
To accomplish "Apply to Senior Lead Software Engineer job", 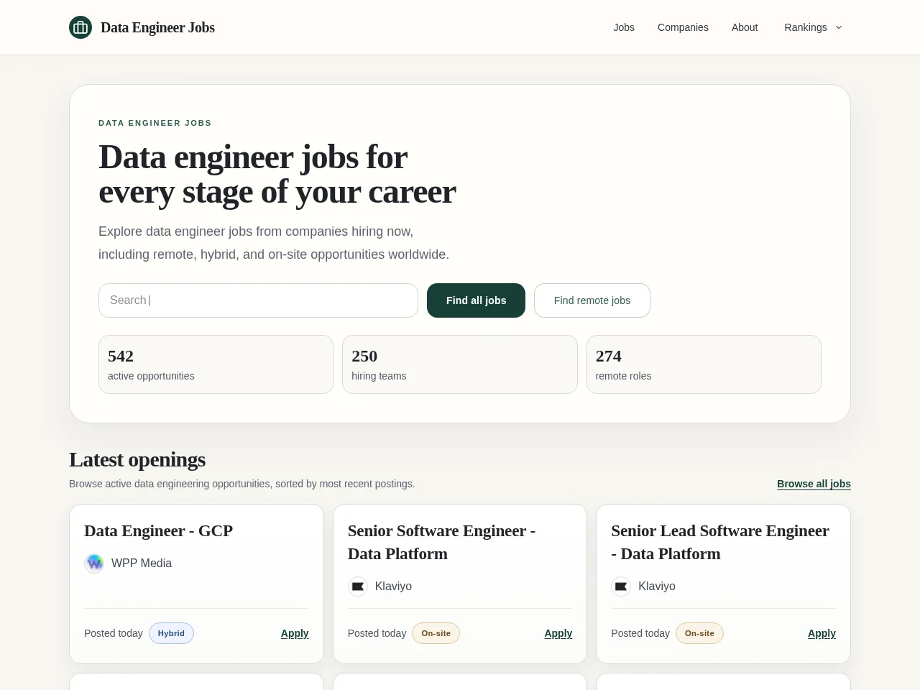I will (822, 633).
